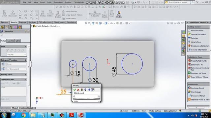Switch to the Features tab
Image resolution: width=211 pixels, height=118 pixels.
[5, 22]
